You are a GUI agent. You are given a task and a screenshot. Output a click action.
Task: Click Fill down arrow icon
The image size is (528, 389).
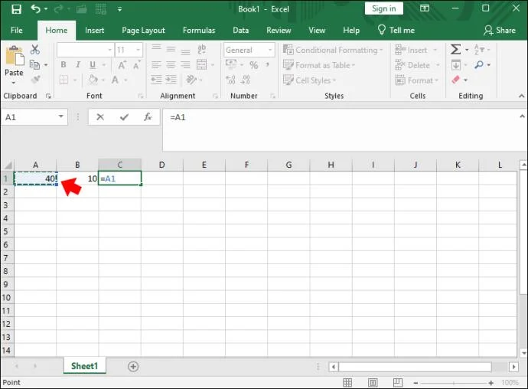click(455, 65)
